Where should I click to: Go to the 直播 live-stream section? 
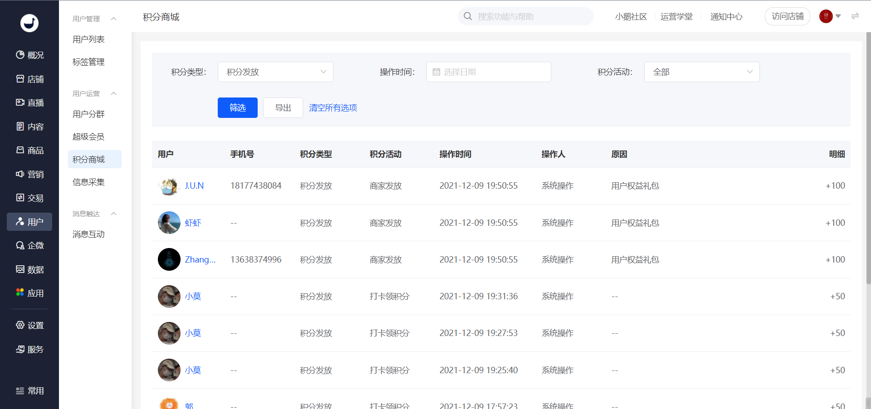29,102
